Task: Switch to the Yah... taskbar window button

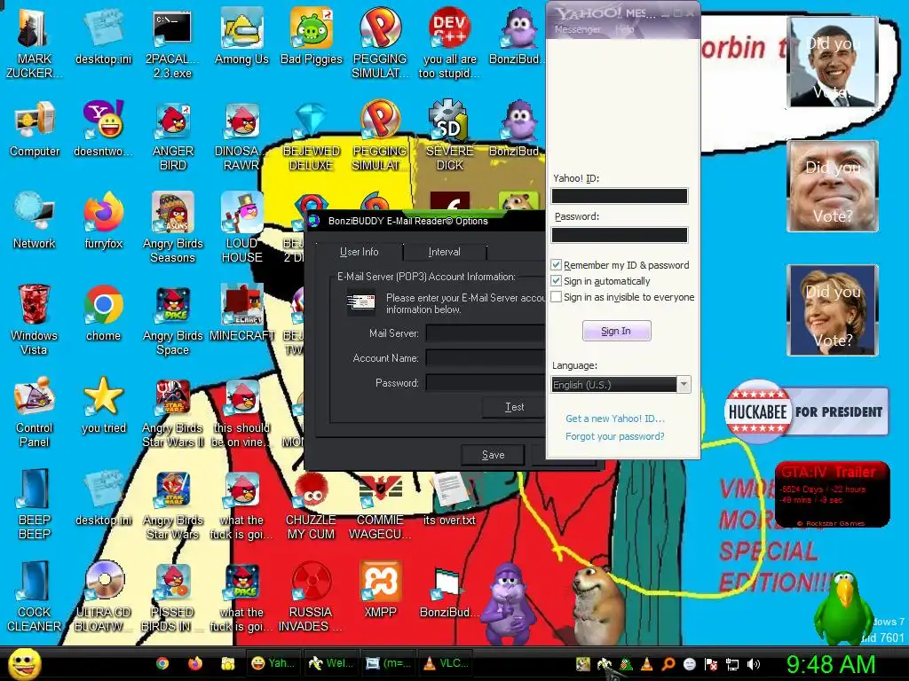Action: click(273, 663)
